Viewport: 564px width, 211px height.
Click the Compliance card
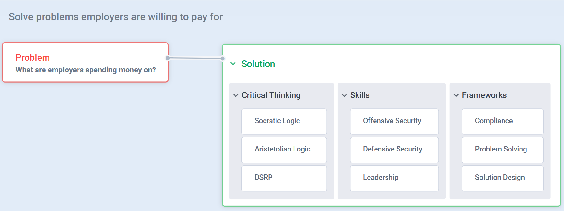tap(503, 121)
